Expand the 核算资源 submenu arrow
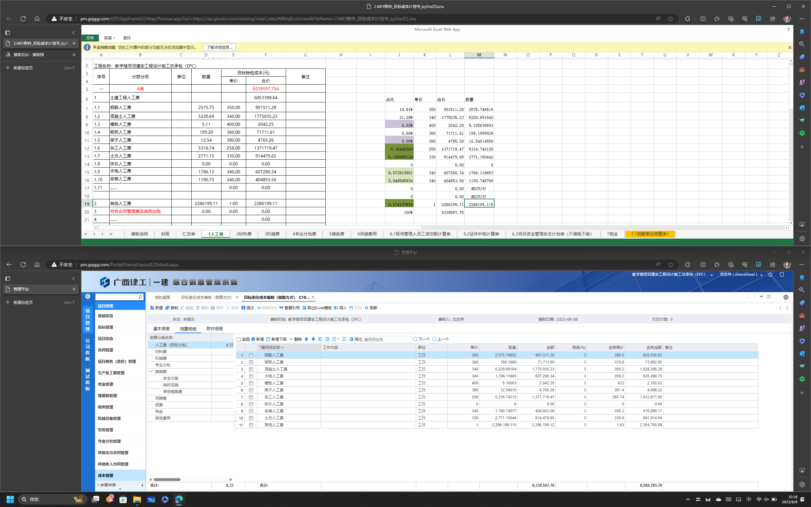 143,485
